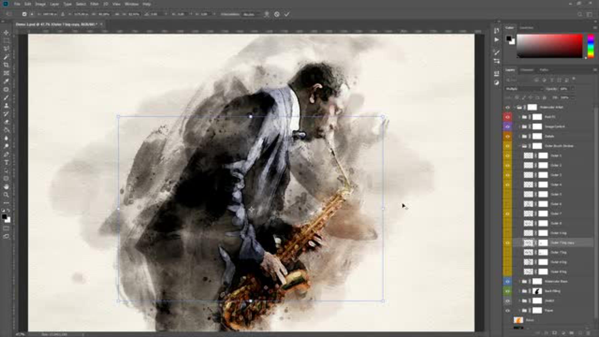Screen dimensions: 599x337
Task: Click the Back Filling mask thumbnail
Action: [x=537, y=291]
